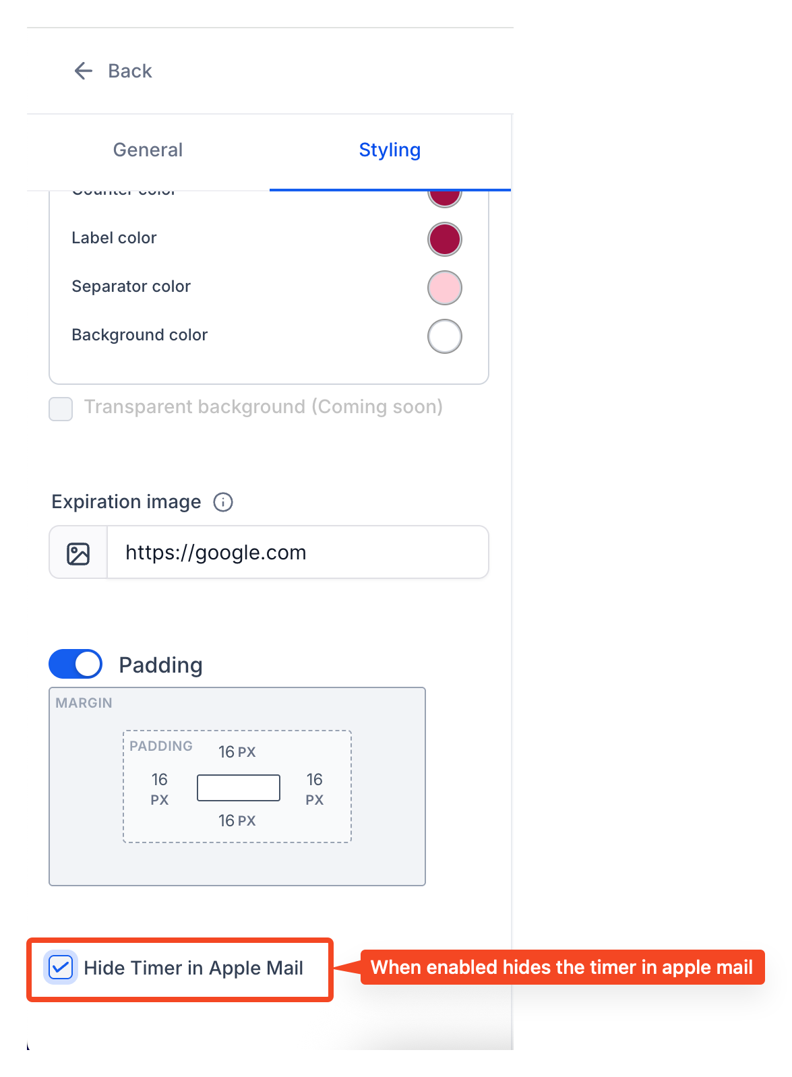Click the Hide Timer in Apple Mail label

pos(193,968)
